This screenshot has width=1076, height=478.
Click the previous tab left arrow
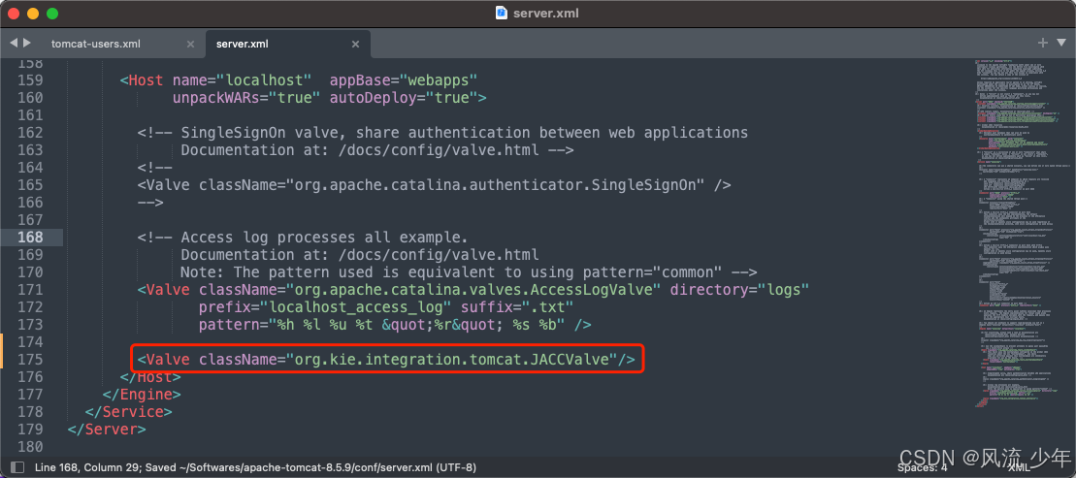pyautogui.click(x=13, y=43)
